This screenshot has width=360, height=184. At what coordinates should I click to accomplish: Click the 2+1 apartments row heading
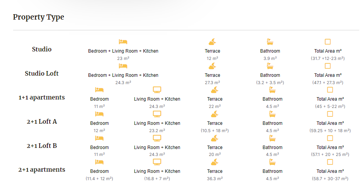point(42,169)
